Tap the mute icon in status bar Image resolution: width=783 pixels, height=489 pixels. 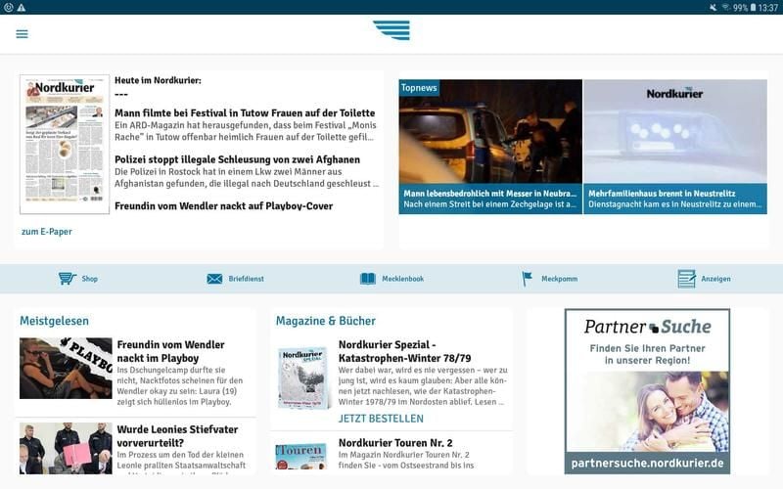(x=714, y=8)
